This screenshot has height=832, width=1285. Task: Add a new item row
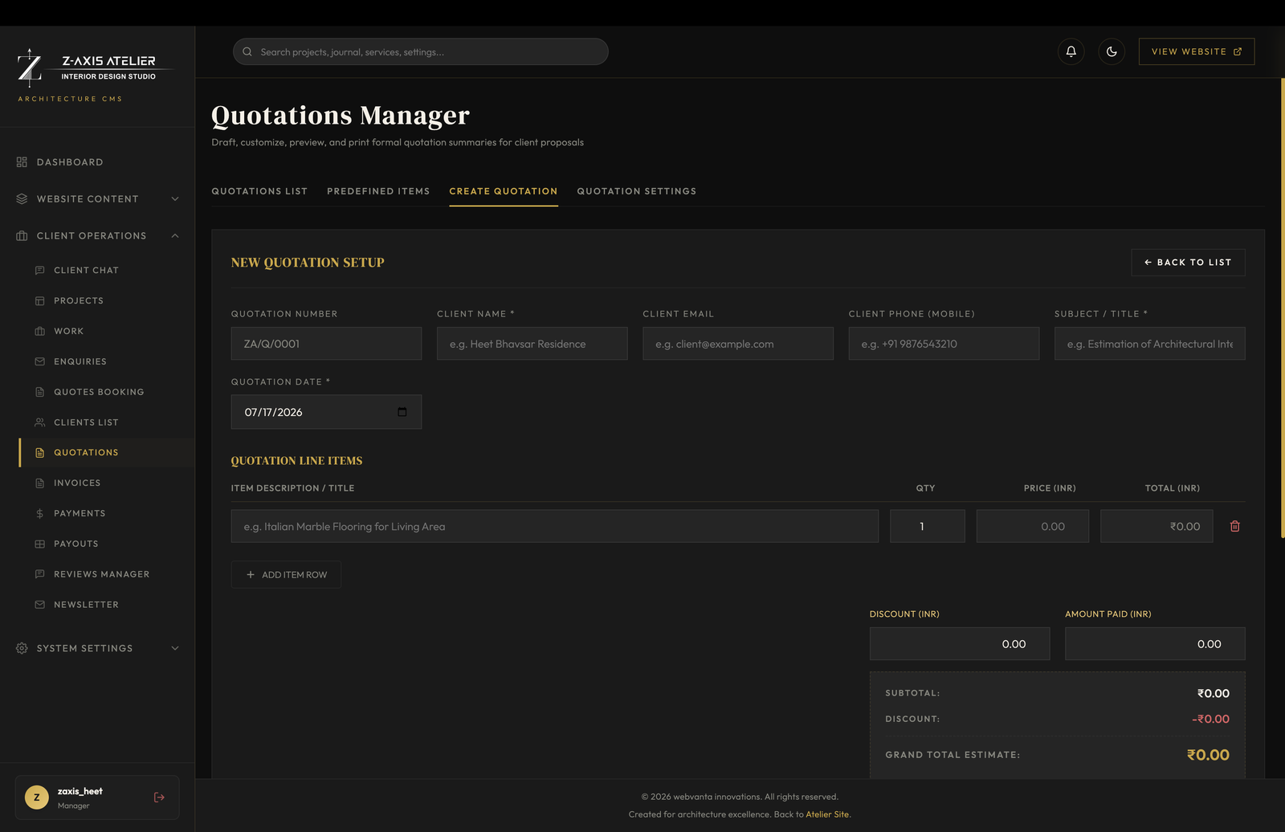tap(286, 575)
